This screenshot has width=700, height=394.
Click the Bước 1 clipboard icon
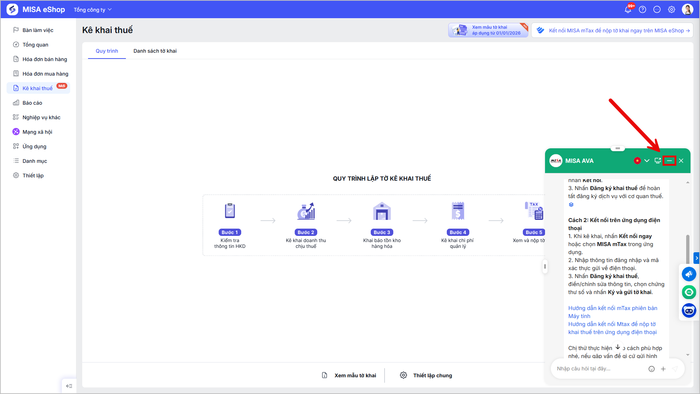(x=230, y=211)
